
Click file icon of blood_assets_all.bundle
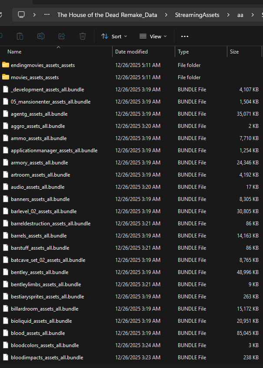pyautogui.click(x=6, y=333)
